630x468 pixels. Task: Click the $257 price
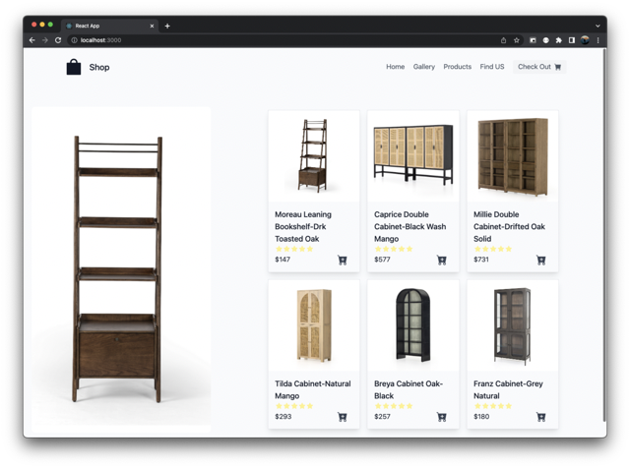click(x=382, y=416)
